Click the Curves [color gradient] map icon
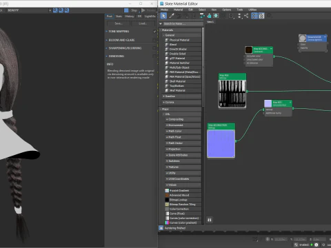 coord(167,223)
